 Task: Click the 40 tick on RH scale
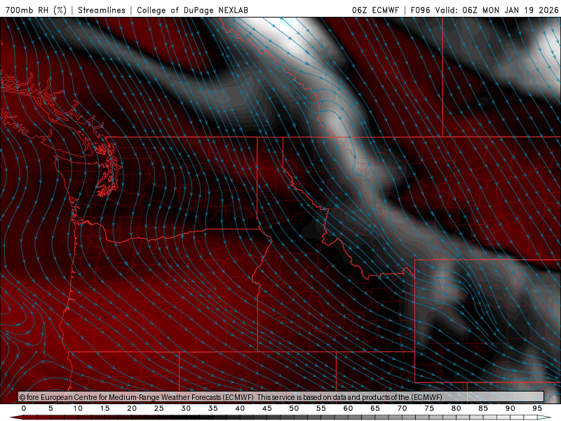point(240,408)
